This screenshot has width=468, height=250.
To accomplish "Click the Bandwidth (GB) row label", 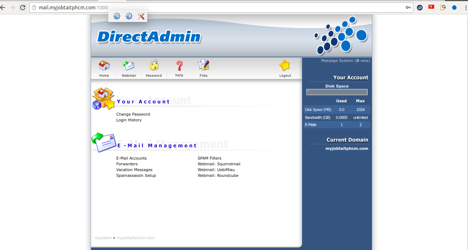I will click(x=318, y=117).
